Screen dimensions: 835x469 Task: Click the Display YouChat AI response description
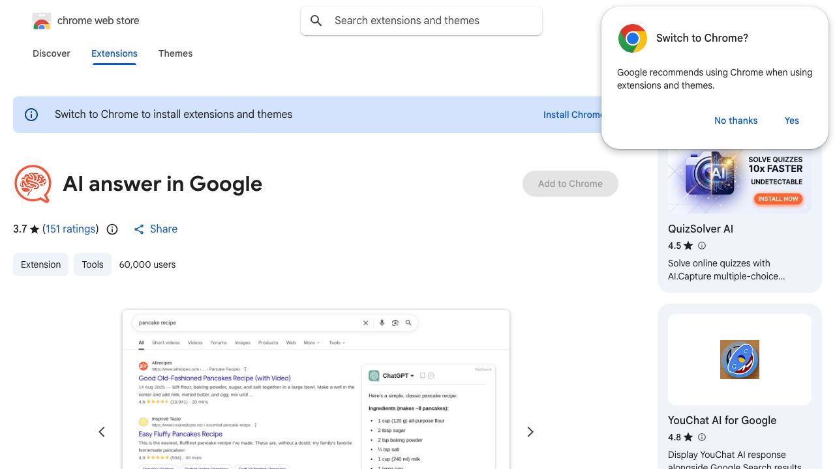[x=736, y=461]
